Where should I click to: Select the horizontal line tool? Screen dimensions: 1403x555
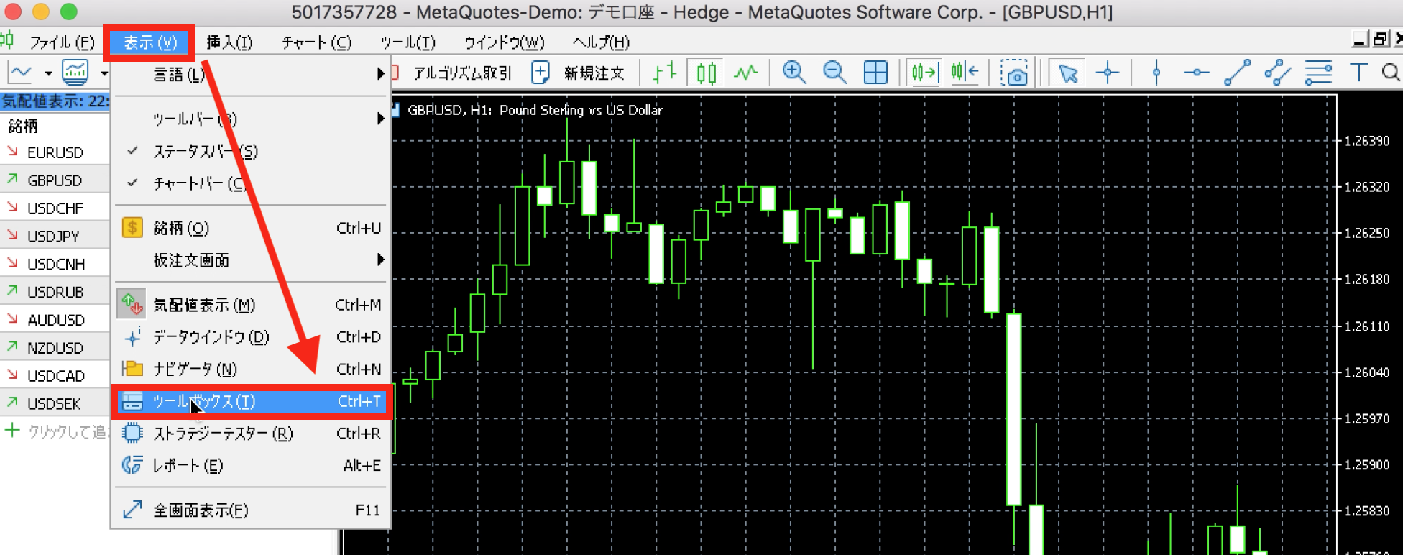1197,73
